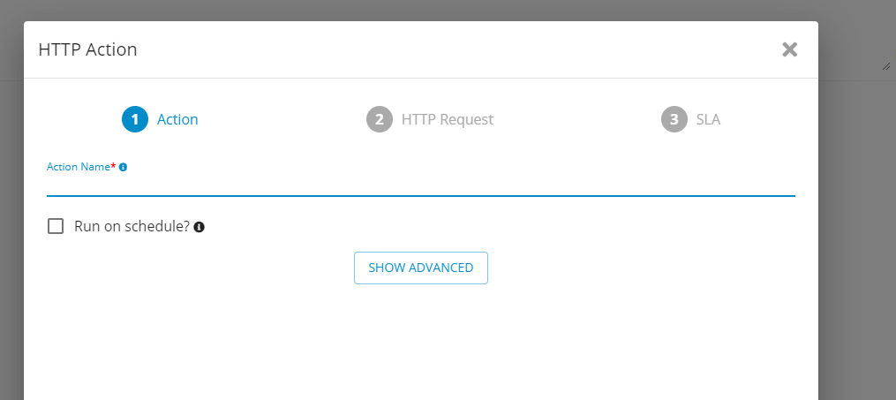Screen dimensions: 896x400
Task: Open the Action Name info tooltip icon
Action: (x=123, y=168)
